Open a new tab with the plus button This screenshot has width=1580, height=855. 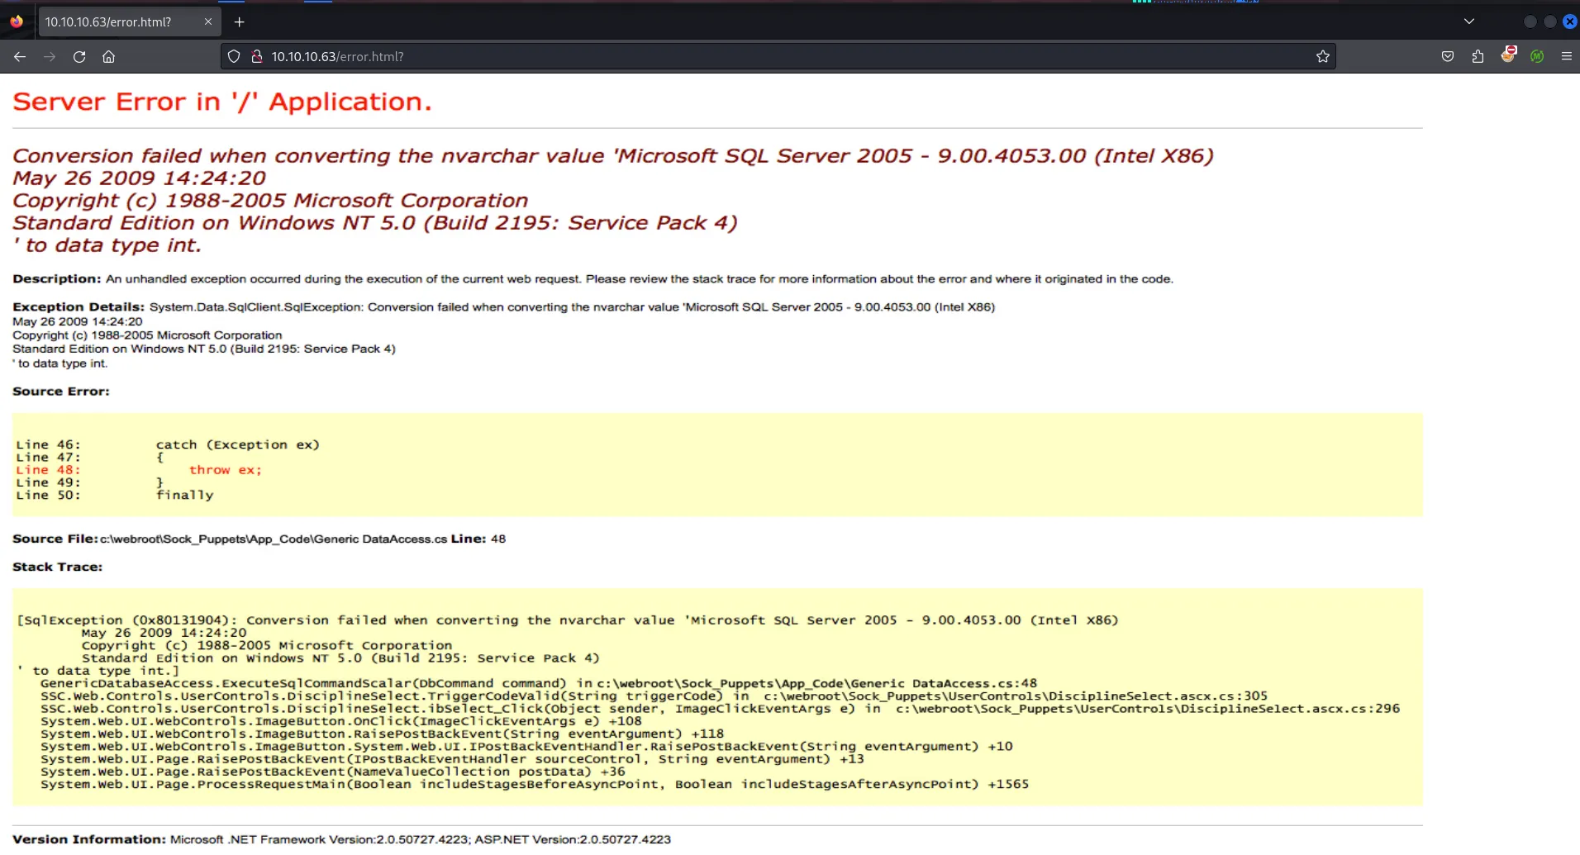240,21
